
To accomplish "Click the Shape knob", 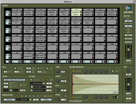I will coord(58,81).
